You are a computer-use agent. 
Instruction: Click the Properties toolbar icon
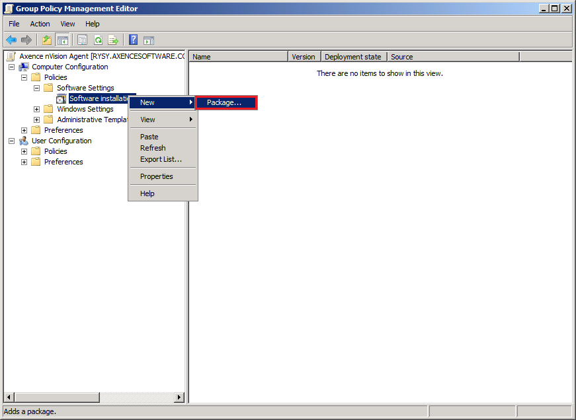(83, 40)
